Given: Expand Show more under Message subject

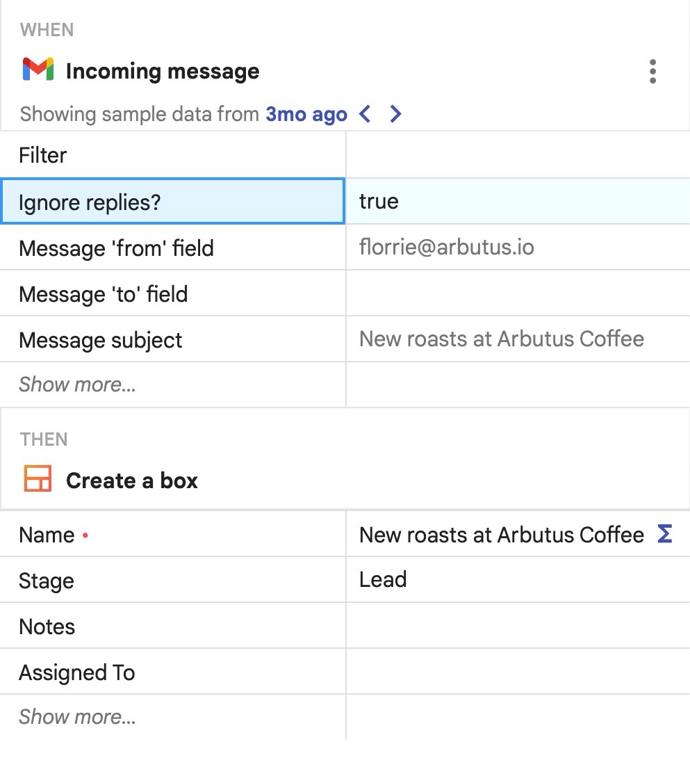Looking at the screenshot, I should (x=77, y=385).
